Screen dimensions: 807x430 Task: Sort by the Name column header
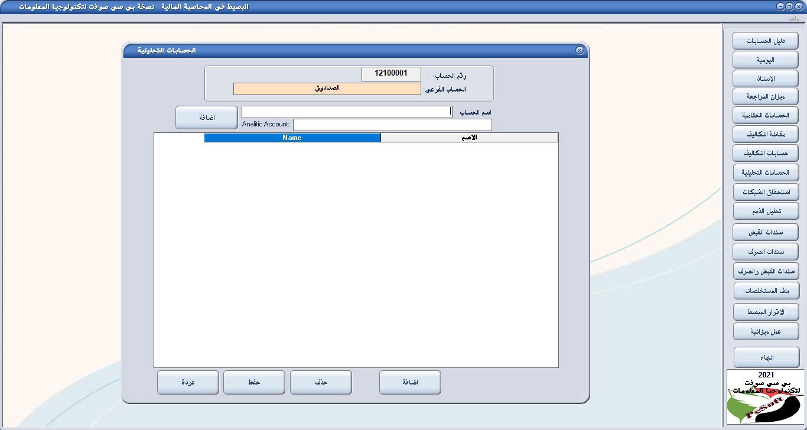[292, 138]
